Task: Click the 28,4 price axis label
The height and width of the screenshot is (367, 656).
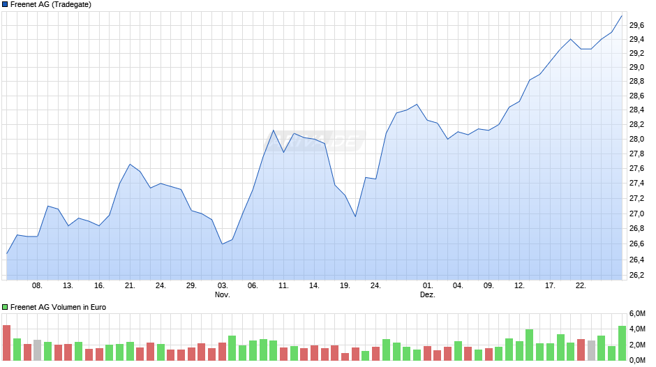Action: point(636,110)
